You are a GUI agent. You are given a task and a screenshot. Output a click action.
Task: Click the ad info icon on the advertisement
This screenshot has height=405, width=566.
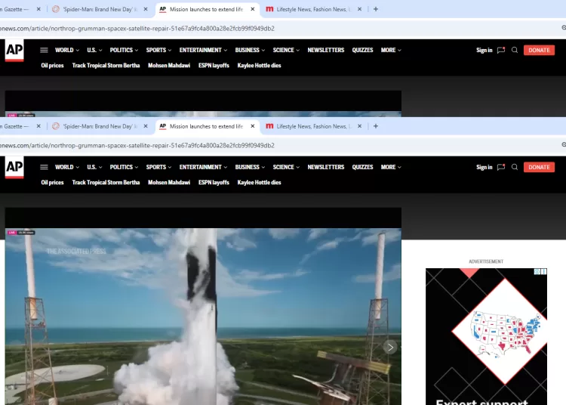coord(537,272)
